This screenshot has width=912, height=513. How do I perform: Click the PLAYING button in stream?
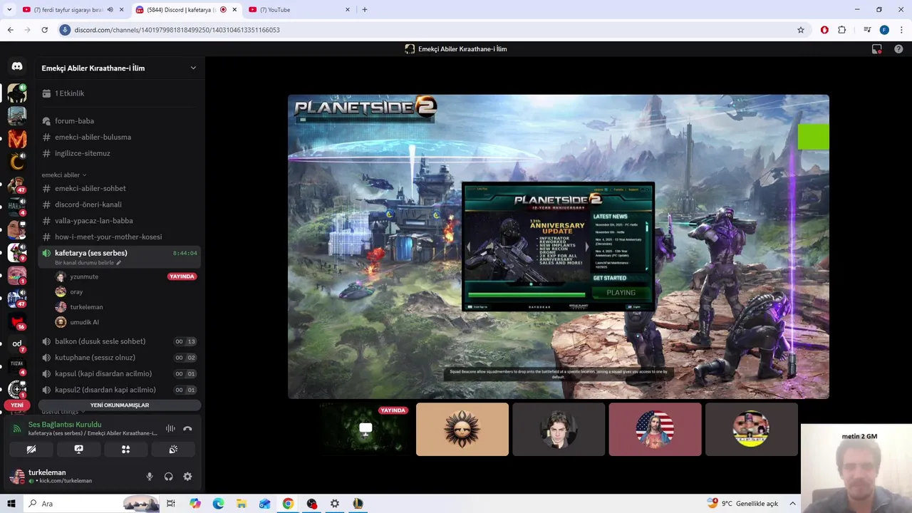point(621,293)
